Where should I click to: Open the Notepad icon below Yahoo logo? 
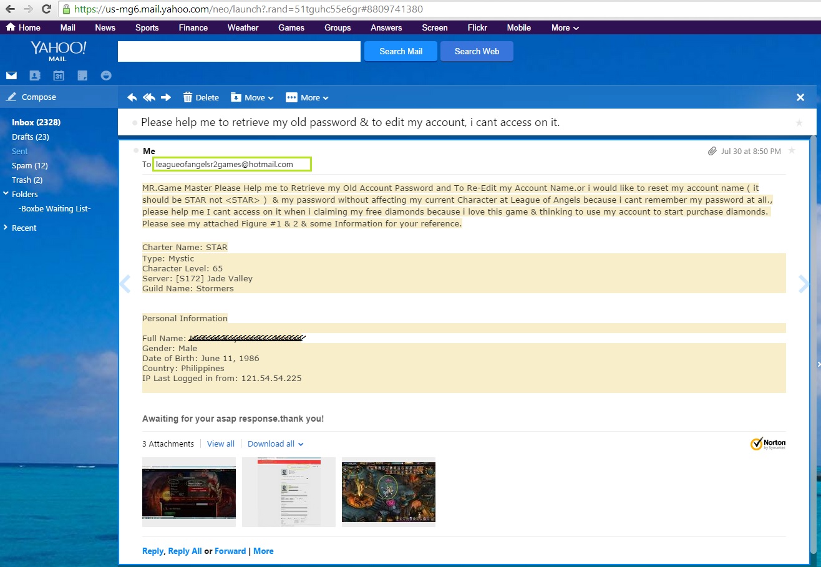tap(82, 75)
